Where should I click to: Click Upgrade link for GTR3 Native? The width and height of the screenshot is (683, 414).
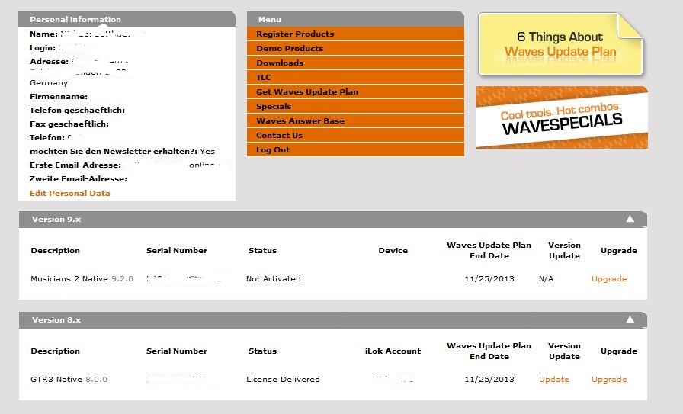609,380
